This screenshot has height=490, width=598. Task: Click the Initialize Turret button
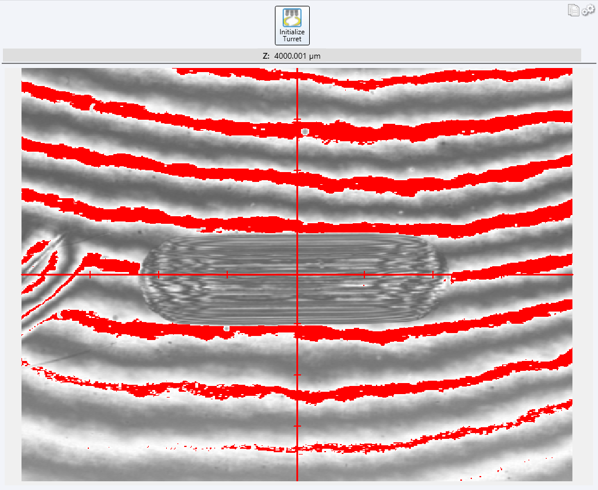pos(292,26)
